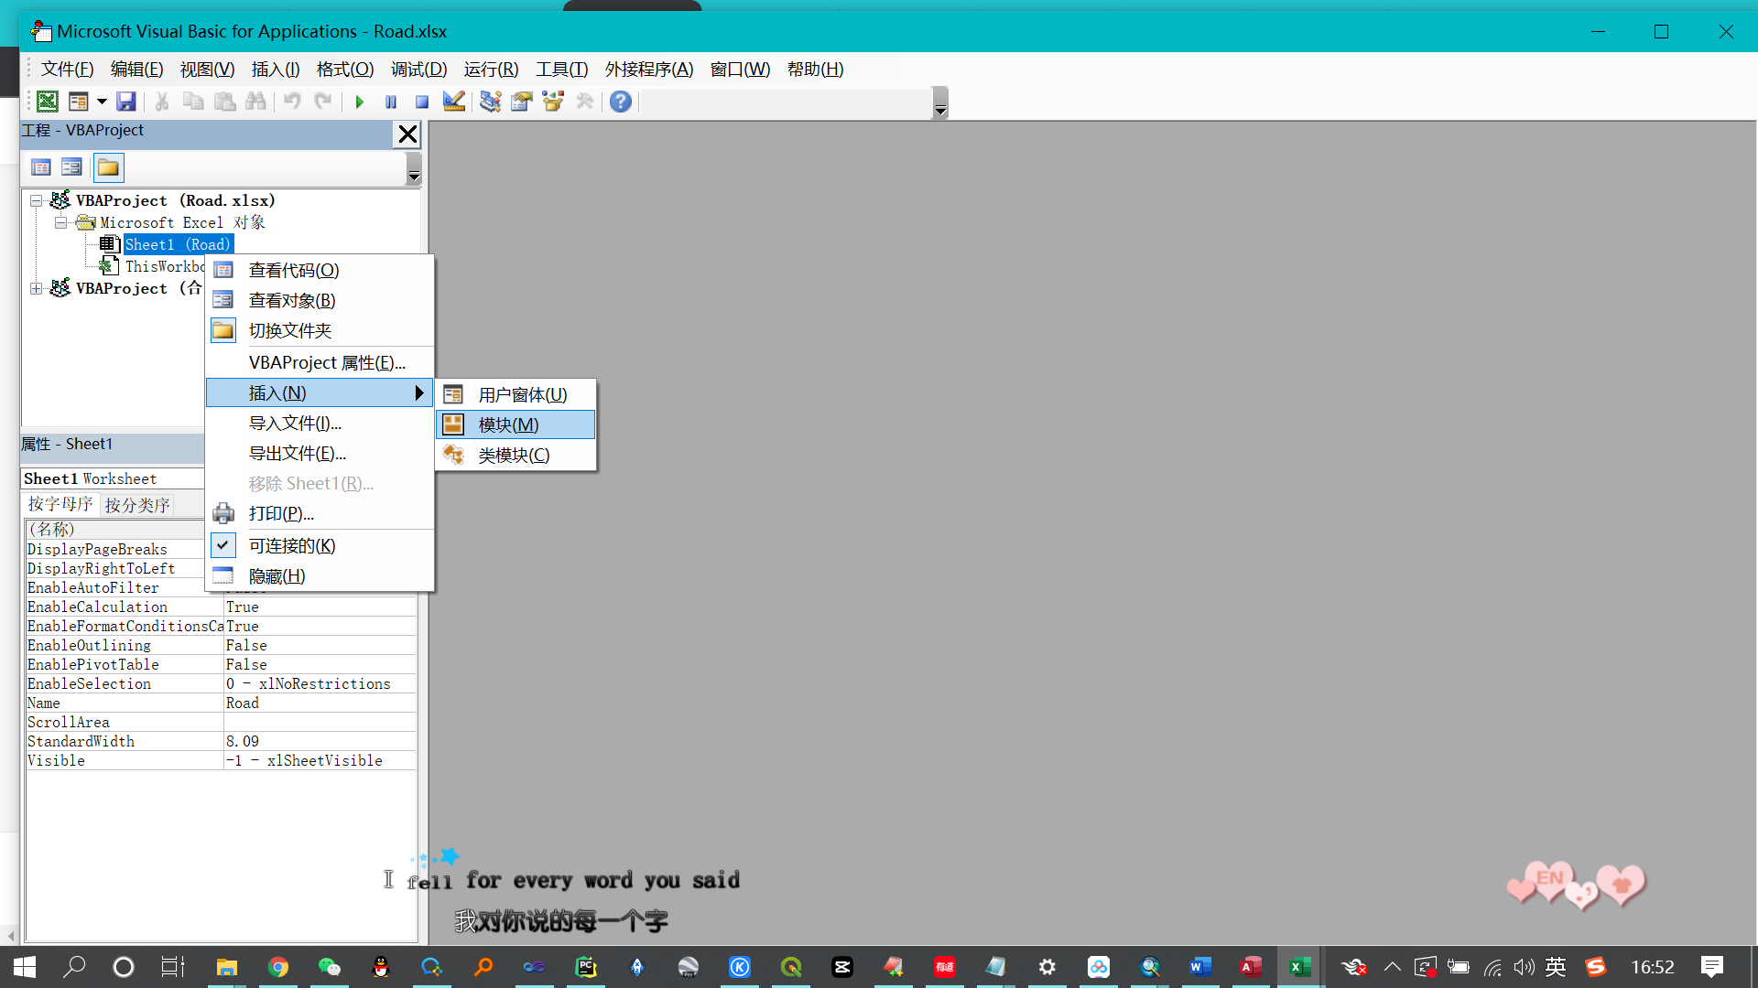
Task: Click the View Microsoft Excel toolbar icon
Action: click(x=48, y=102)
